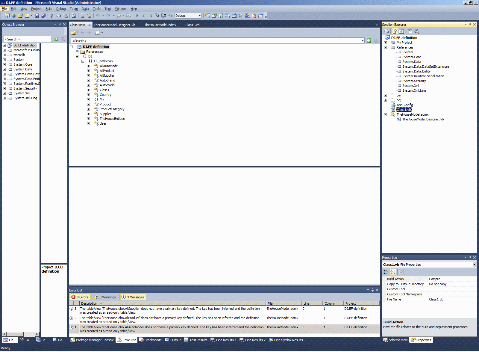The height and width of the screenshot is (352, 479).
Task: Open the Class1.vb File Properties object dropdown
Action: point(474,265)
